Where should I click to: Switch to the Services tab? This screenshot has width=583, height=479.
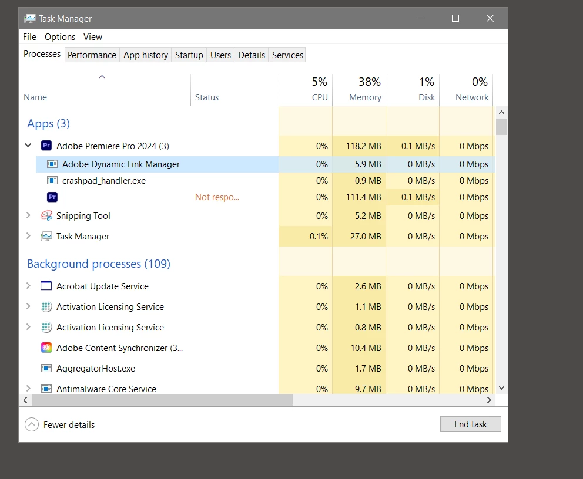(287, 55)
